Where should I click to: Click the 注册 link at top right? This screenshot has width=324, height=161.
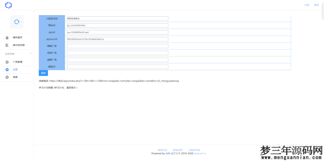point(307,5)
